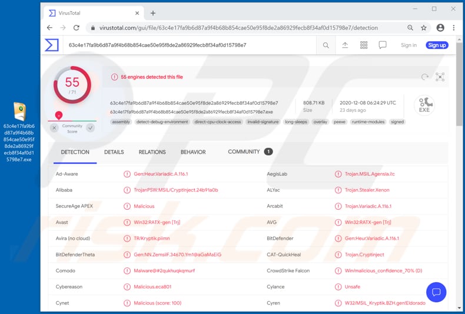Click the Avira TR/Kryptik.plmn result

pos(152,239)
